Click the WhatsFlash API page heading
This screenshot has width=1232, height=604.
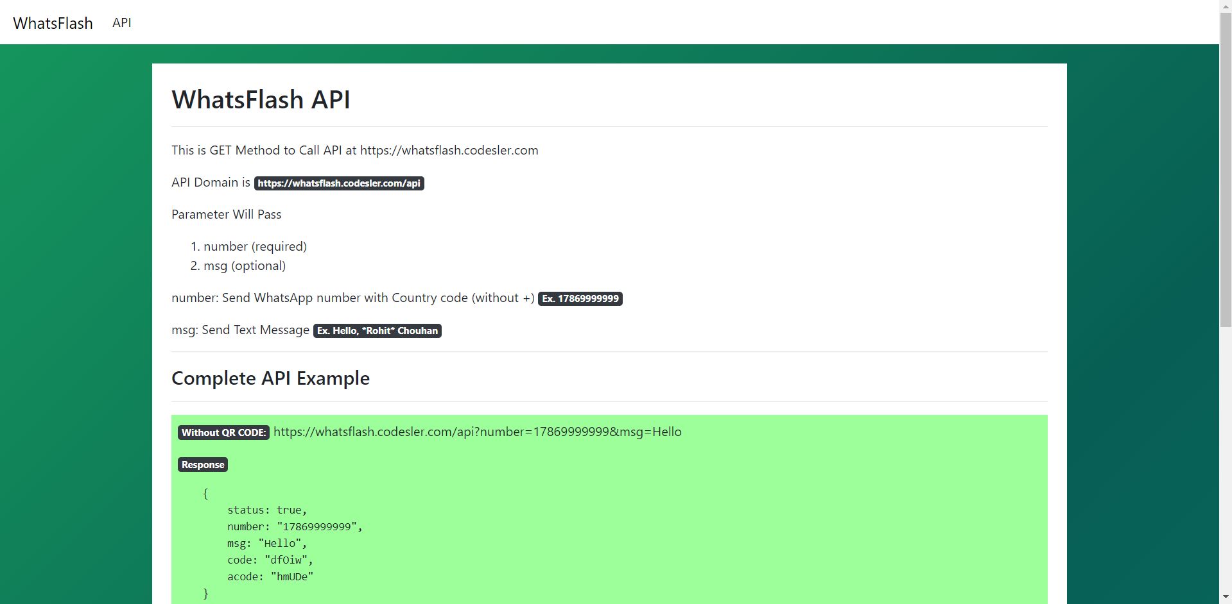[x=261, y=99]
